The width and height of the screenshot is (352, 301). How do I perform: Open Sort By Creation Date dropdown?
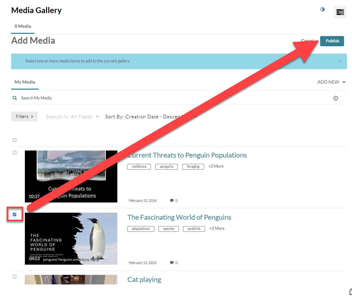point(151,117)
